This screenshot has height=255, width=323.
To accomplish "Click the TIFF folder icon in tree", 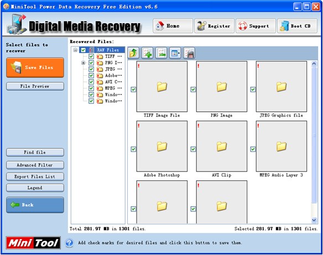I will click(x=100, y=56).
